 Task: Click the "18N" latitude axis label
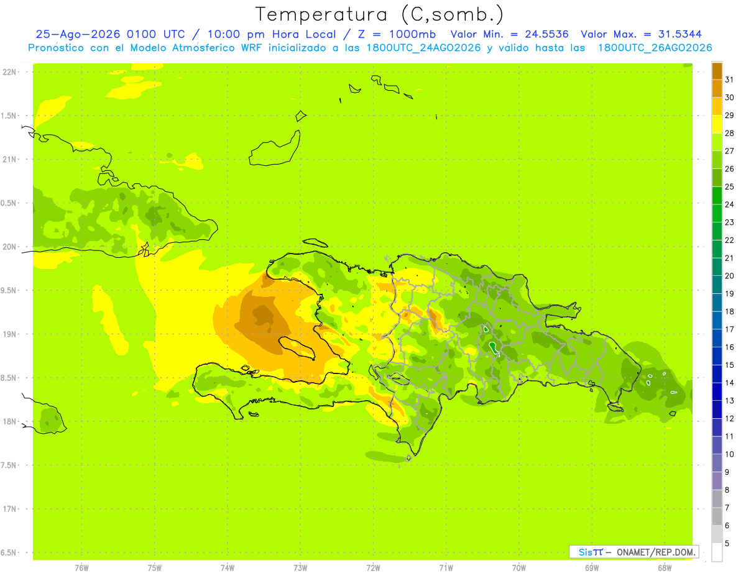tap(11, 421)
